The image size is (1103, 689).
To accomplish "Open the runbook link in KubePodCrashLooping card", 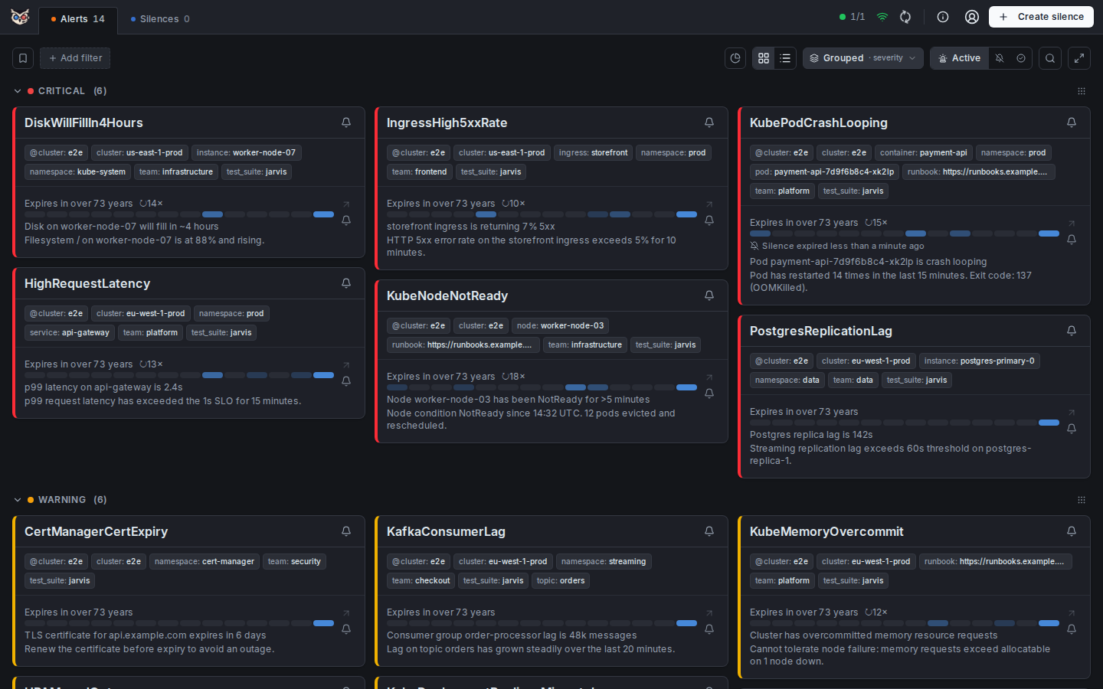I will tap(978, 172).
